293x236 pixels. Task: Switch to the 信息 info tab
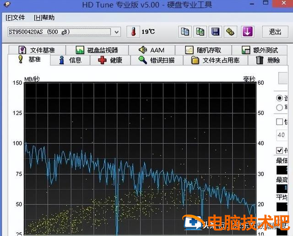70,60
